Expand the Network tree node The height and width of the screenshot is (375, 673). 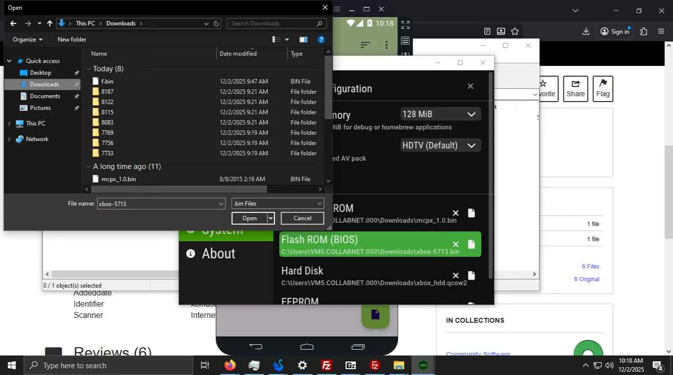pos(9,139)
